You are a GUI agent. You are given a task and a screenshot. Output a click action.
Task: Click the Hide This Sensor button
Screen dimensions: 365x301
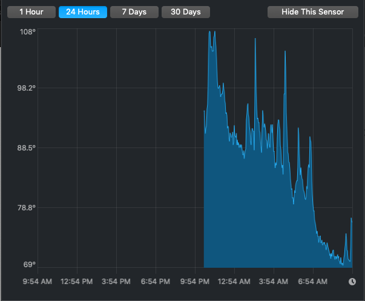(x=312, y=12)
